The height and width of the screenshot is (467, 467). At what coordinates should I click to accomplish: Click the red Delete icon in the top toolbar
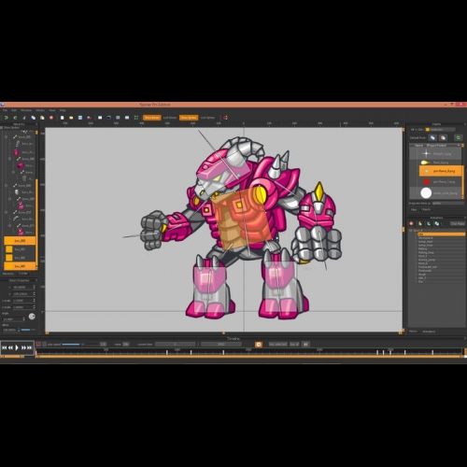[51, 118]
